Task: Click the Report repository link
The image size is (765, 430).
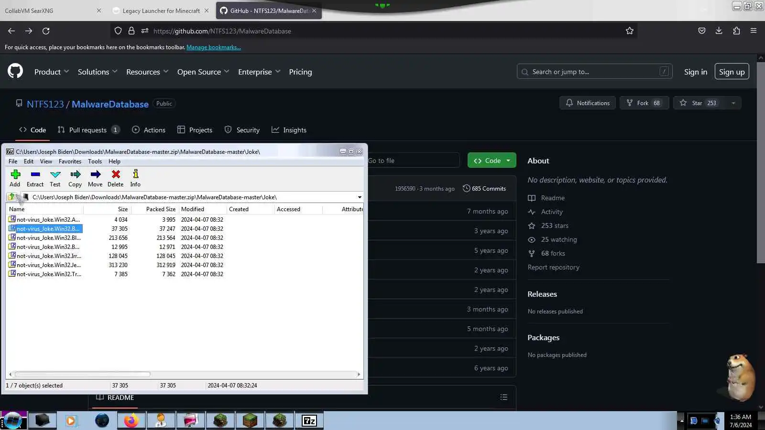Action: pos(553,267)
